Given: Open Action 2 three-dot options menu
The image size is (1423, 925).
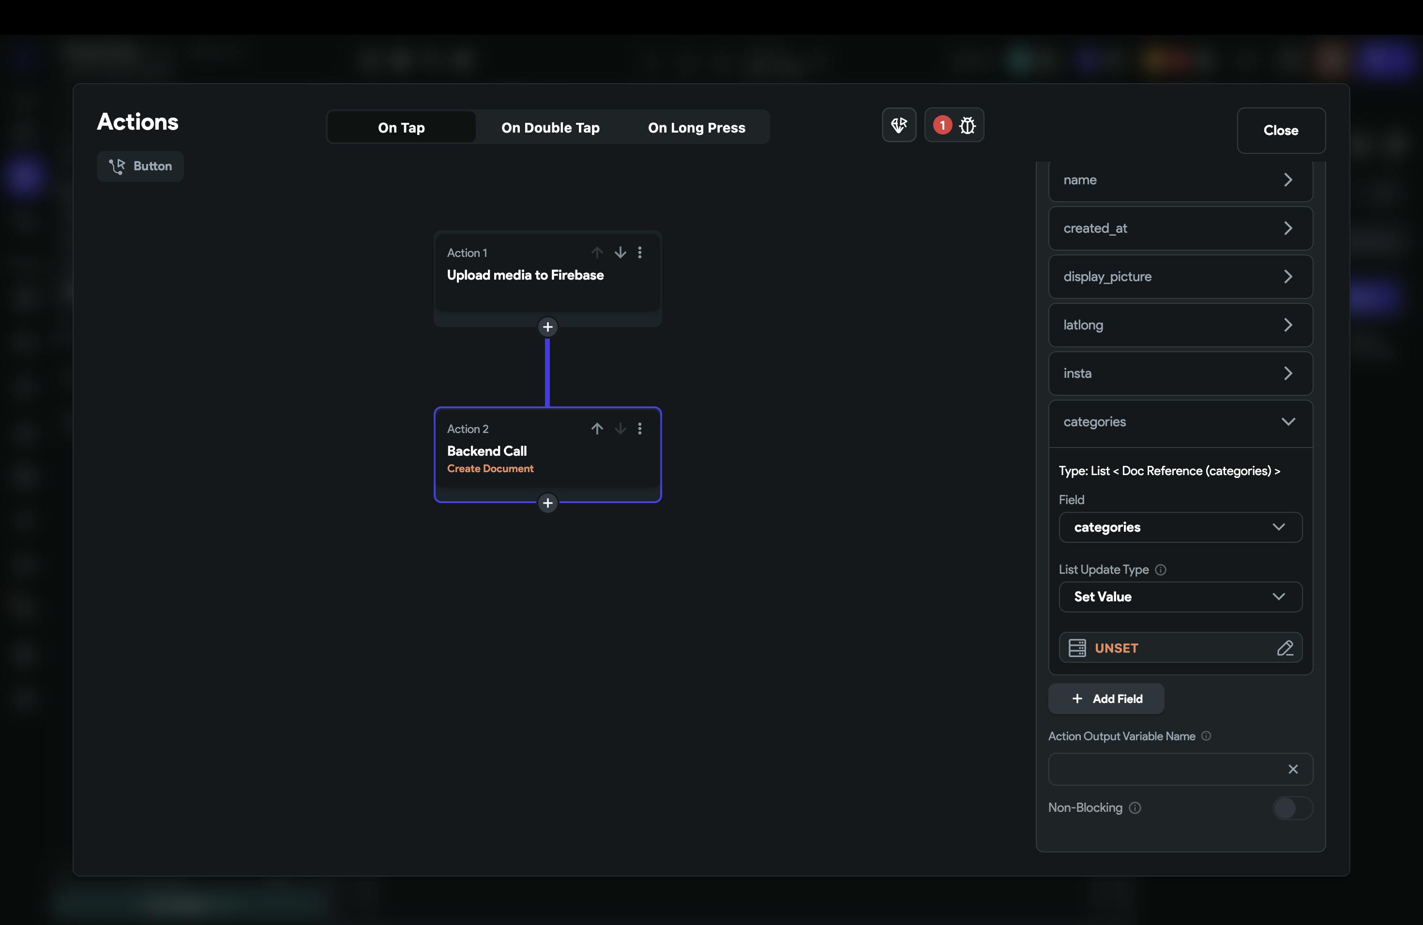Looking at the screenshot, I should pyautogui.click(x=640, y=429).
